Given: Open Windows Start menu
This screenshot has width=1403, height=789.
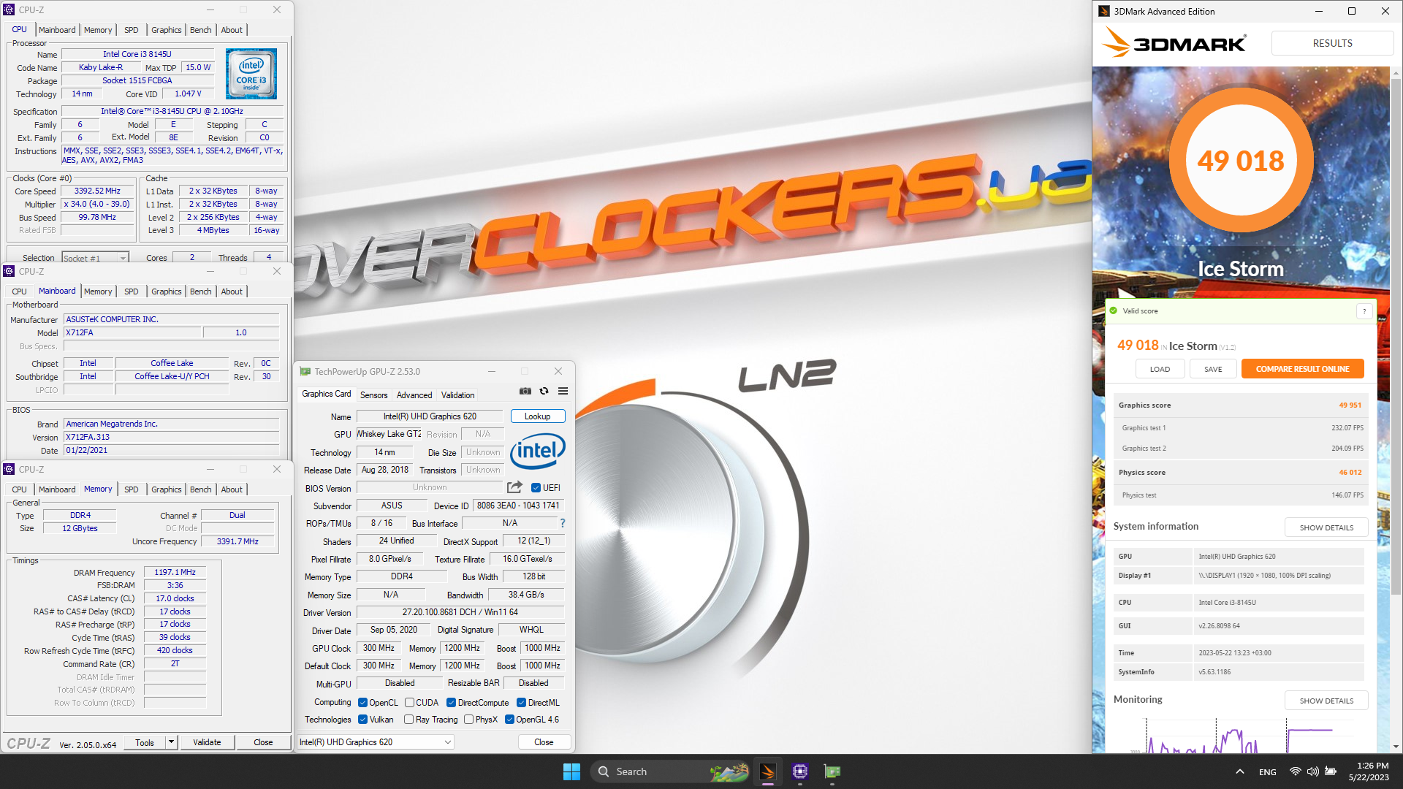Looking at the screenshot, I should [571, 771].
